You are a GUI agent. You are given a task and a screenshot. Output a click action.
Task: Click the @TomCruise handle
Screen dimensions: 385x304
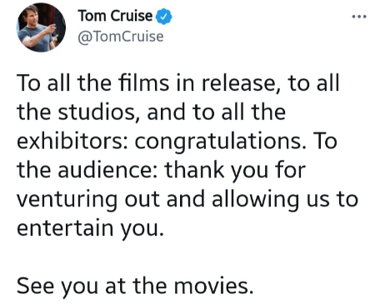pyautogui.click(x=121, y=37)
